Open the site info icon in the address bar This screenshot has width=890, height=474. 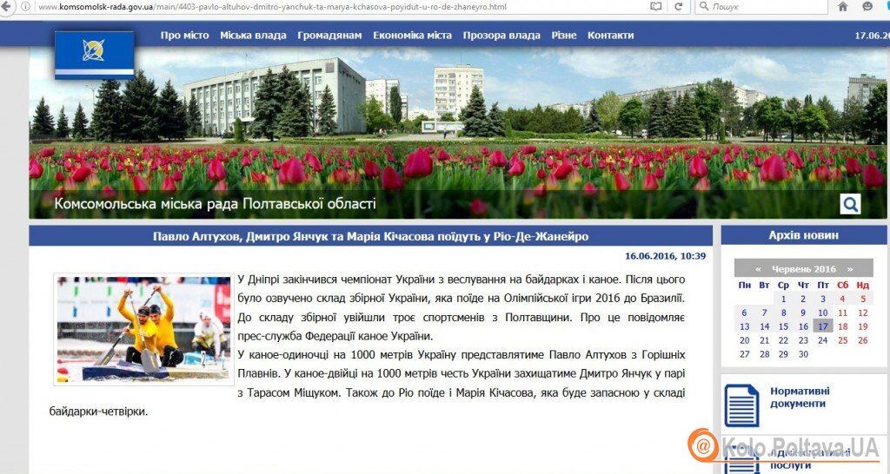coord(25,7)
